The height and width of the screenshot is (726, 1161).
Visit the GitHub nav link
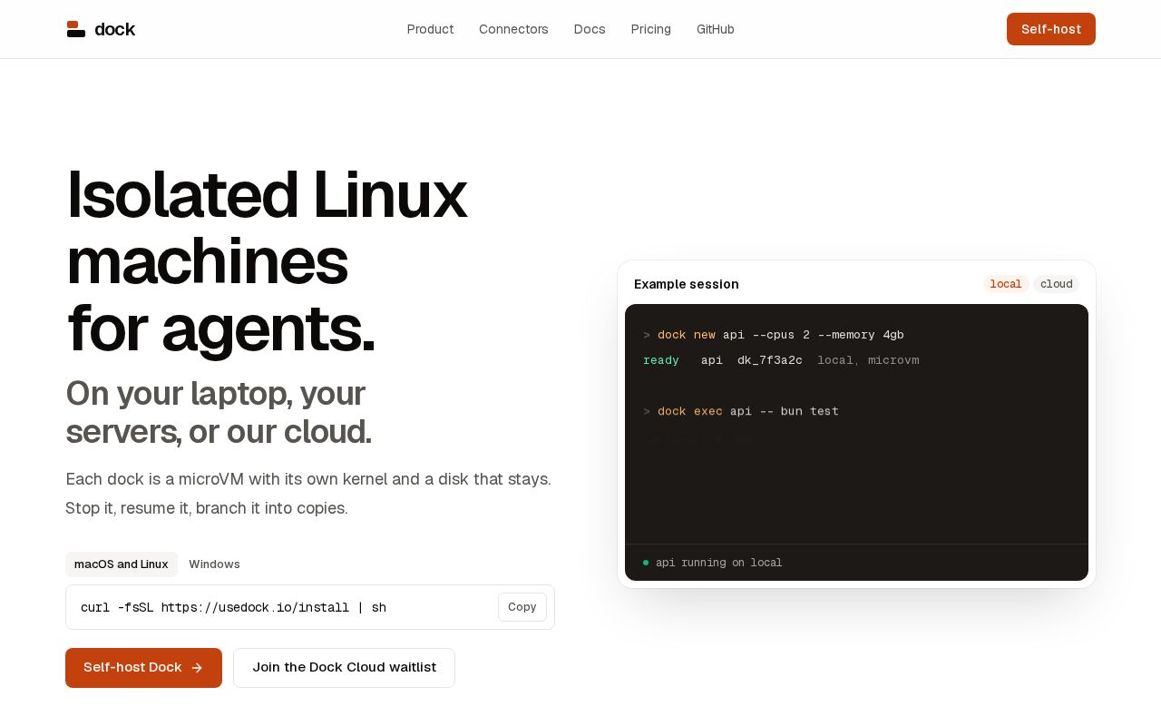tap(716, 29)
